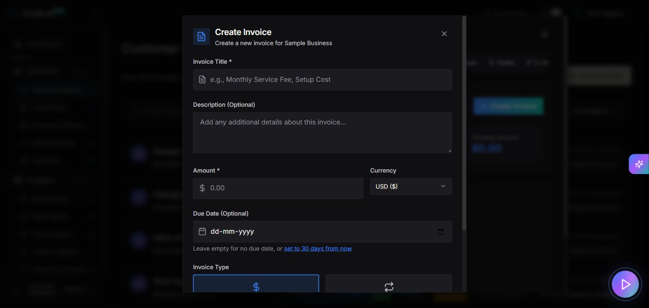Click the Description text area

tap(322, 132)
